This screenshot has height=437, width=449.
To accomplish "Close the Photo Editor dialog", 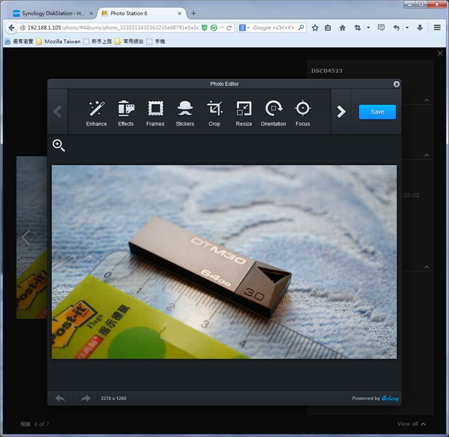I will pos(397,84).
